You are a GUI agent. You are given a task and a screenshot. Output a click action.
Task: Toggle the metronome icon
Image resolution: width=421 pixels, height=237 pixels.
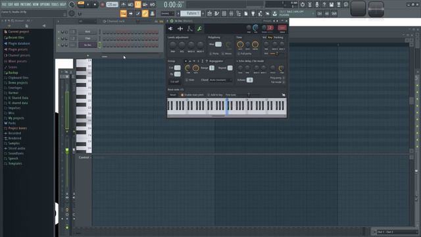click(123, 5)
